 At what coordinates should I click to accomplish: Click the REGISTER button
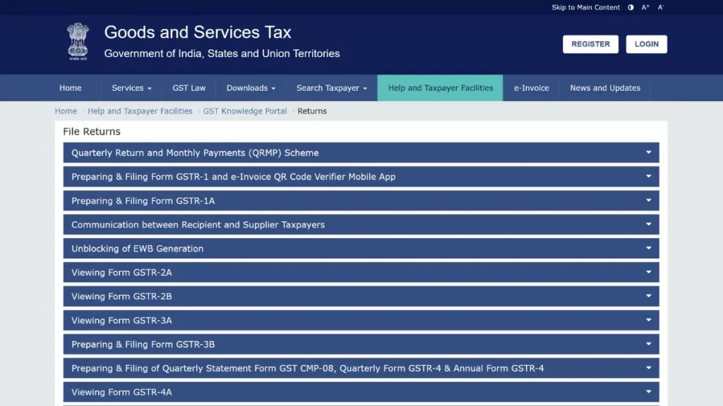point(590,44)
